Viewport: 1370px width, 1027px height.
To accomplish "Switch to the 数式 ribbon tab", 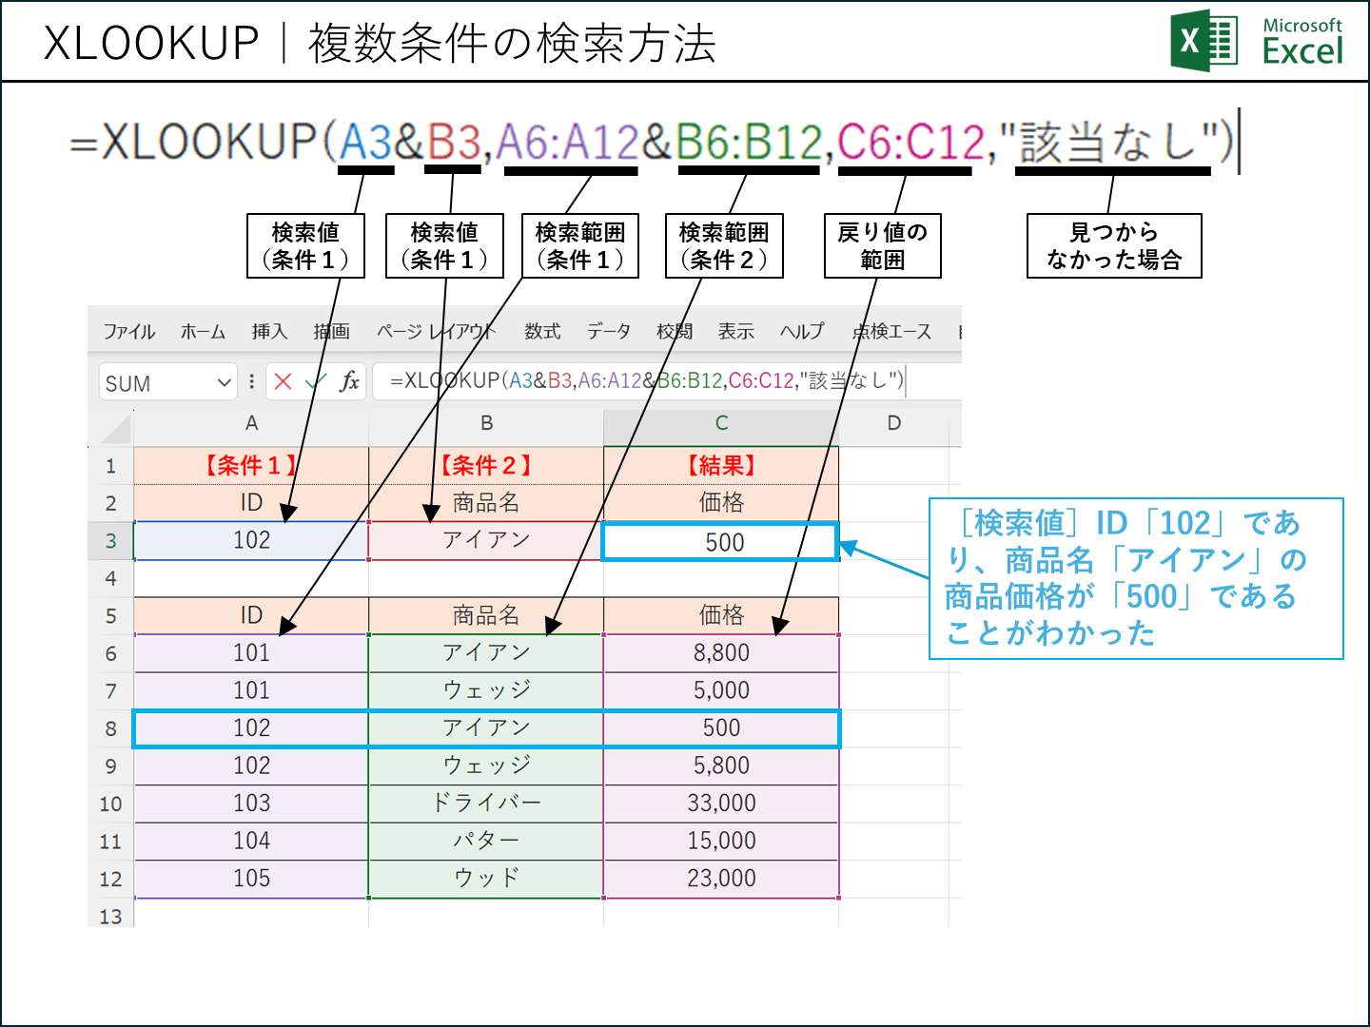I will 540,332.
